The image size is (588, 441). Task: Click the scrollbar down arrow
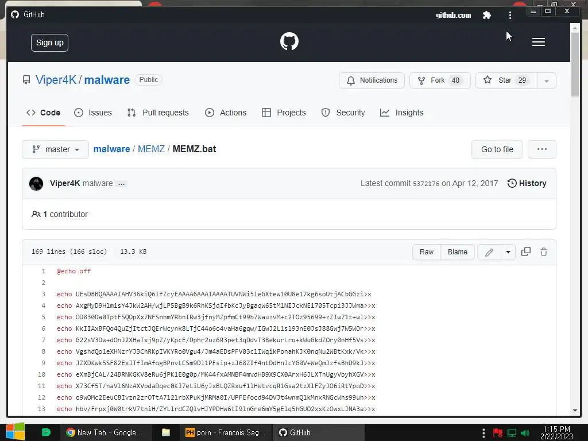coord(575,411)
